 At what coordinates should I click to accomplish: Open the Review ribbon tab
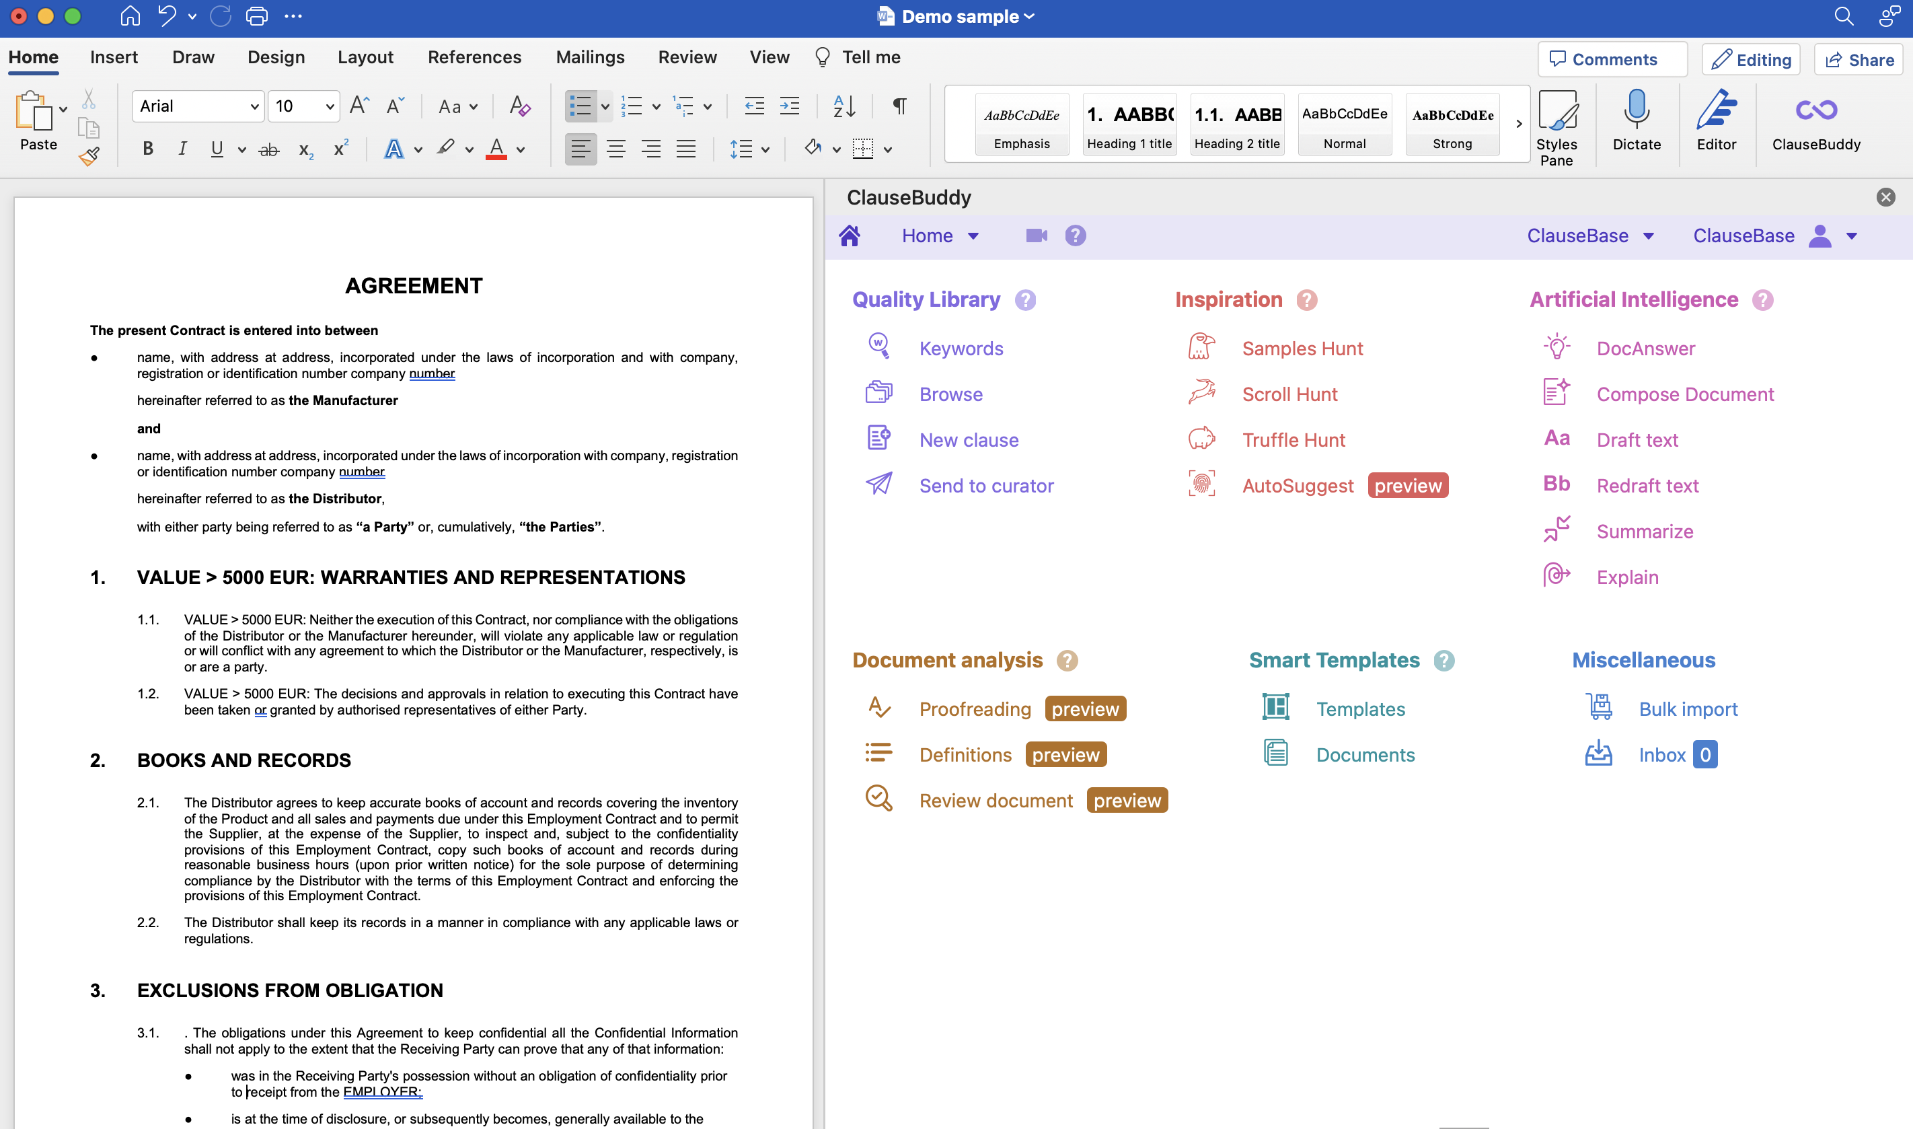tap(687, 57)
